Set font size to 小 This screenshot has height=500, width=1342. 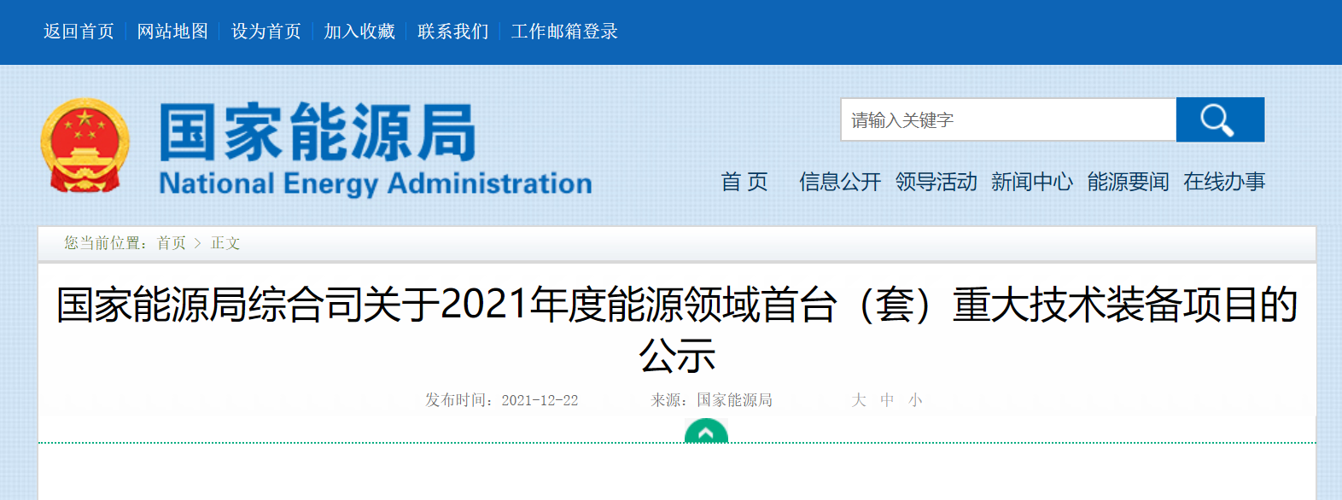pos(915,400)
